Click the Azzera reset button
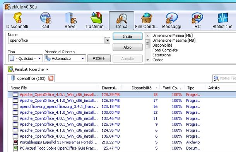The image size is (236, 152). click(x=99, y=58)
